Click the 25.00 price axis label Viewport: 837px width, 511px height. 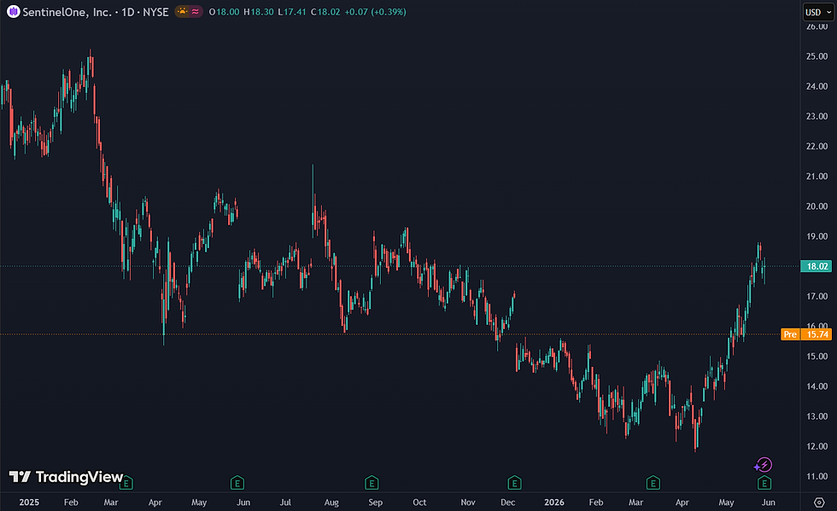click(817, 56)
